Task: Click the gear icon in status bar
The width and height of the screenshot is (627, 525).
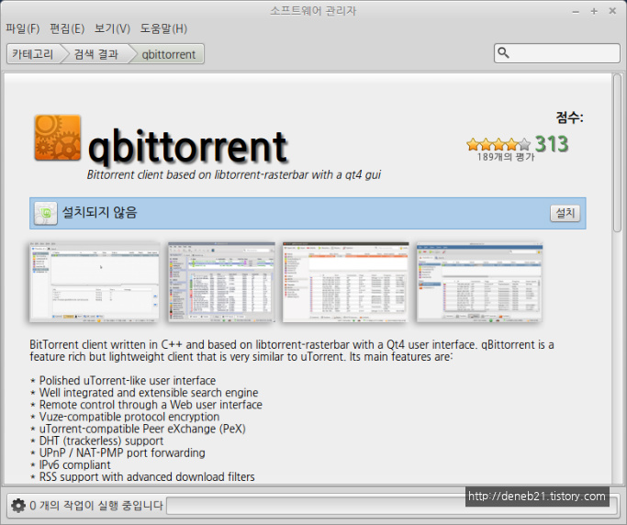Action: tap(17, 505)
